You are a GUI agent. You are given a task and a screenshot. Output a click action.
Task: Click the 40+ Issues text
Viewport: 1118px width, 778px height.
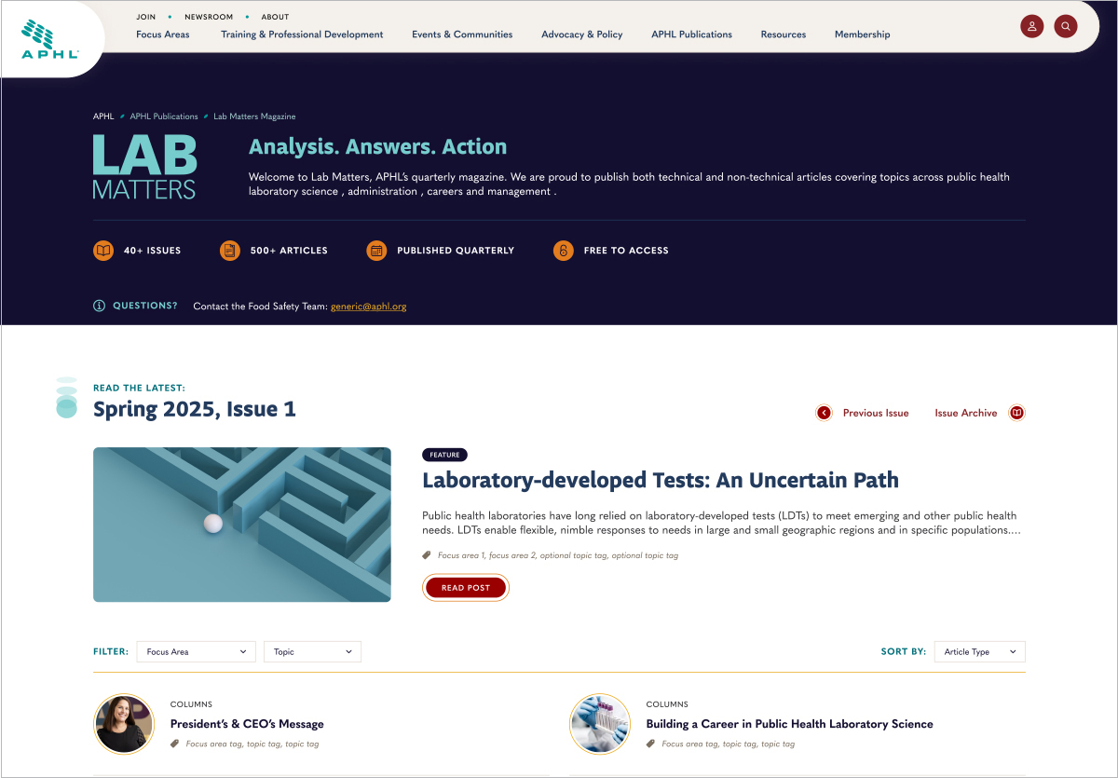click(x=153, y=251)
